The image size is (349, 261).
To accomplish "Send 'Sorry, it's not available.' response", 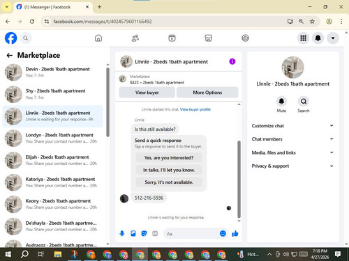I will [x=169, y=182].
